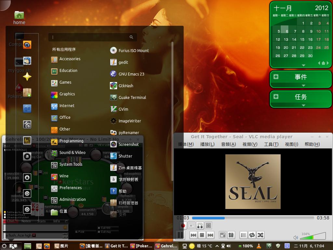Click VLC's record button
Viewport: 333px width, 250px height.
[x=183, y=225]
